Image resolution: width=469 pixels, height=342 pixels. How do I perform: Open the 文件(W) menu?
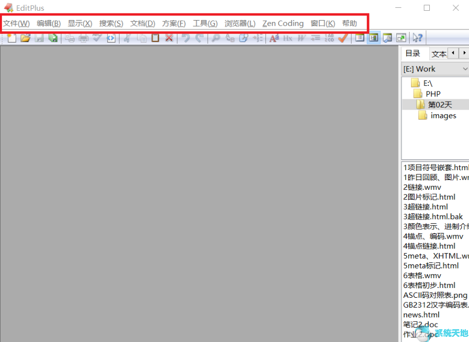16,23
